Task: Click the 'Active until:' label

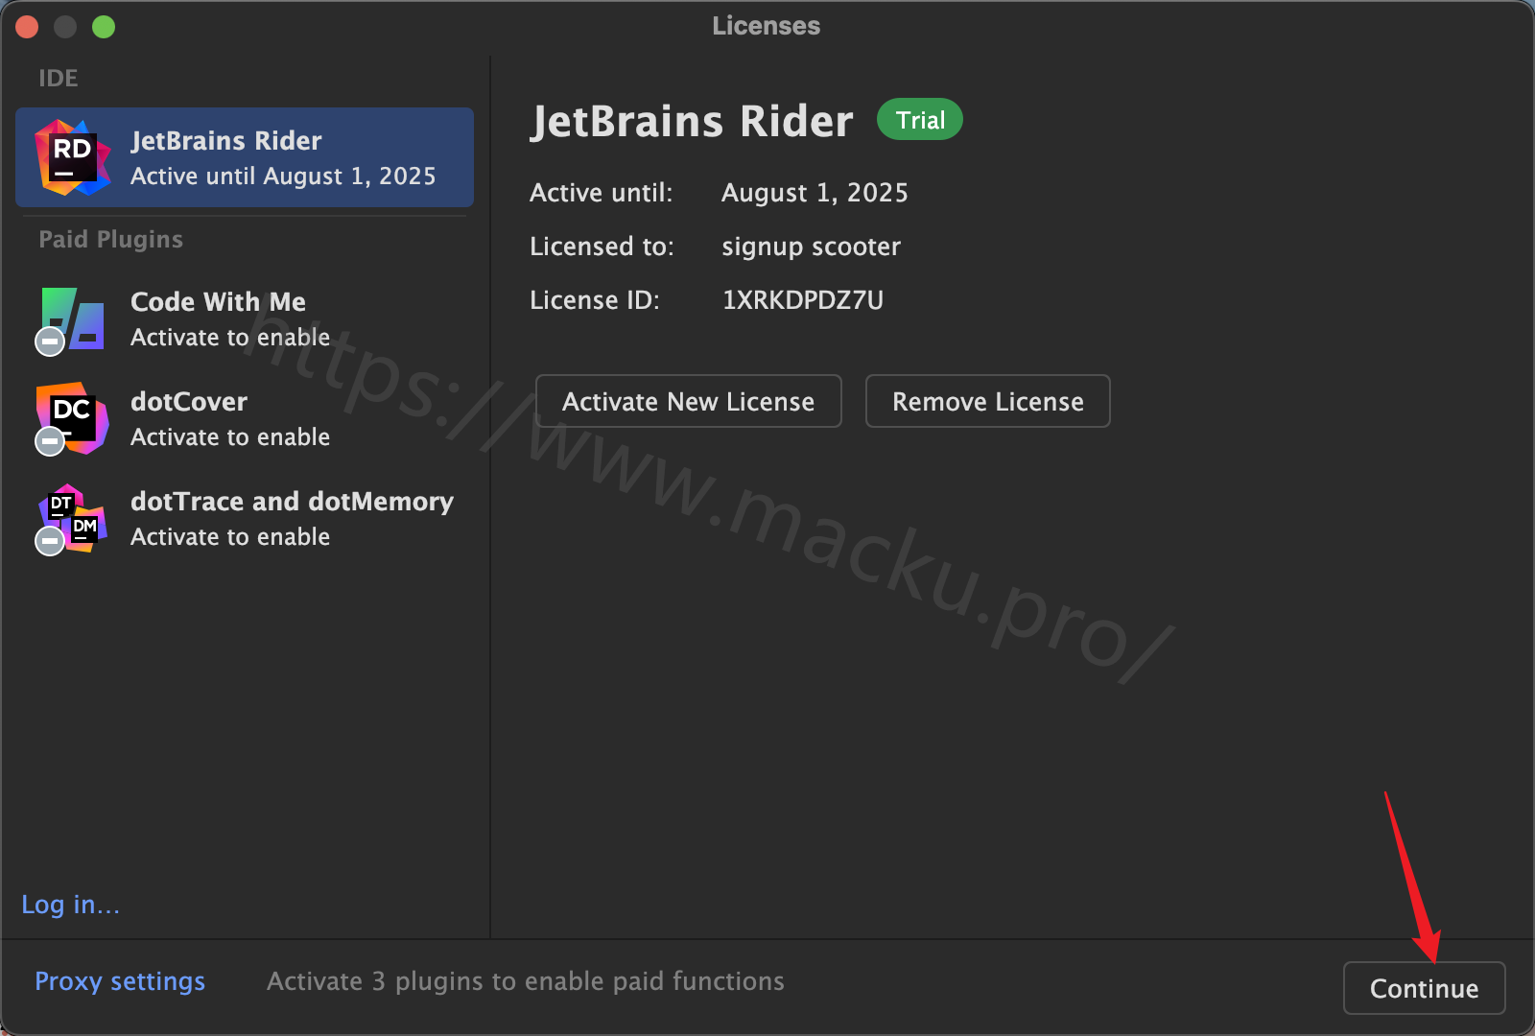Action: pos(602,193)
